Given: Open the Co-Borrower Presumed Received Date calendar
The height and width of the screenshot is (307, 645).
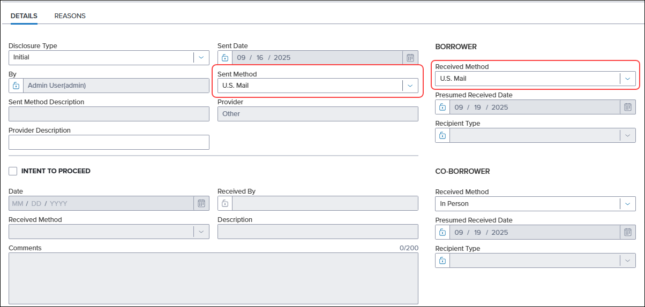Looking at the screenshot, I should tap(628, 232).
